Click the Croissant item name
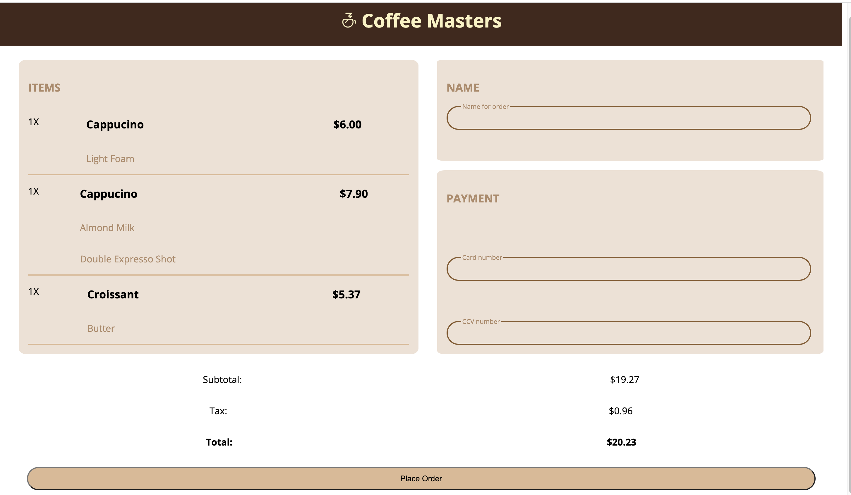 point(113,294)
